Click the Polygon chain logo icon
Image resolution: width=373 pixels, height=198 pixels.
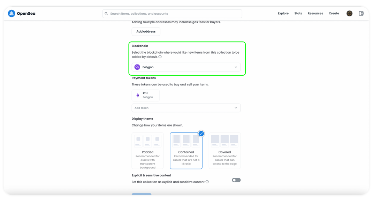pyautogui.click(x=137, y=67)
